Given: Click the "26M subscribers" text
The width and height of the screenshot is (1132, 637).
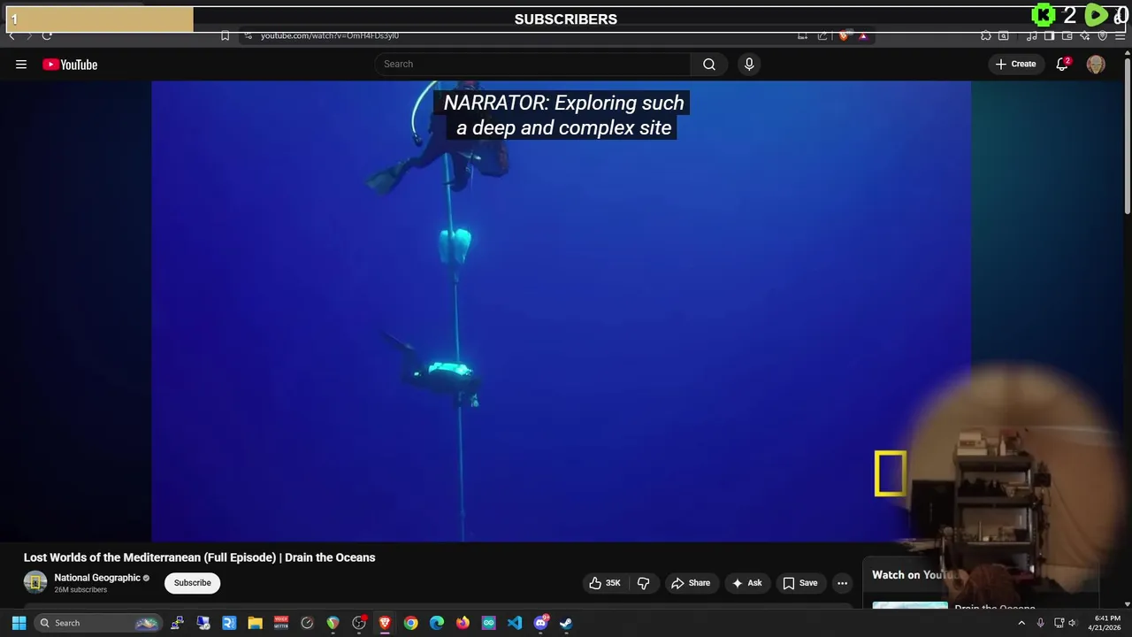Looking at the screenshot, I should [80, 590].
